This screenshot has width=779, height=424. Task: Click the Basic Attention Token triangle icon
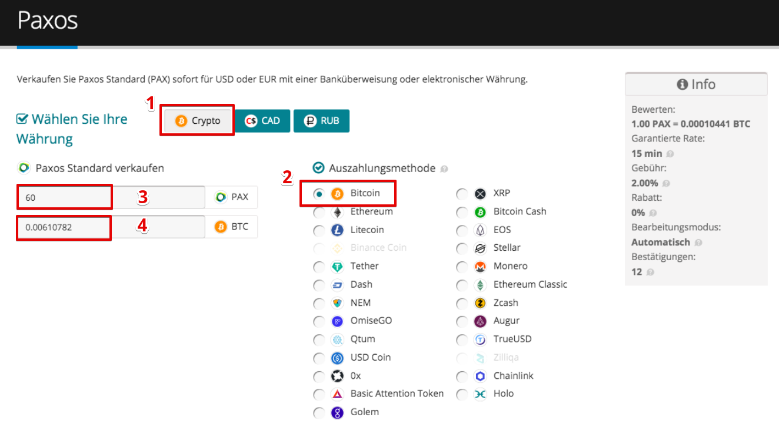[x=337, y=394]
